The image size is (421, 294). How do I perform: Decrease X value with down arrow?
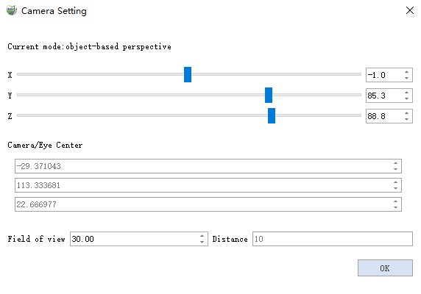(406, 78)
